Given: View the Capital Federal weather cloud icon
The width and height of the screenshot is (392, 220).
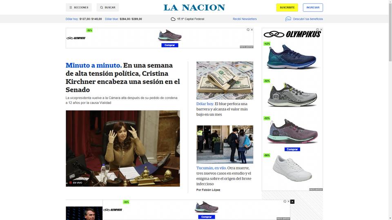Looking at the screenshot, I should coord(173,19).
